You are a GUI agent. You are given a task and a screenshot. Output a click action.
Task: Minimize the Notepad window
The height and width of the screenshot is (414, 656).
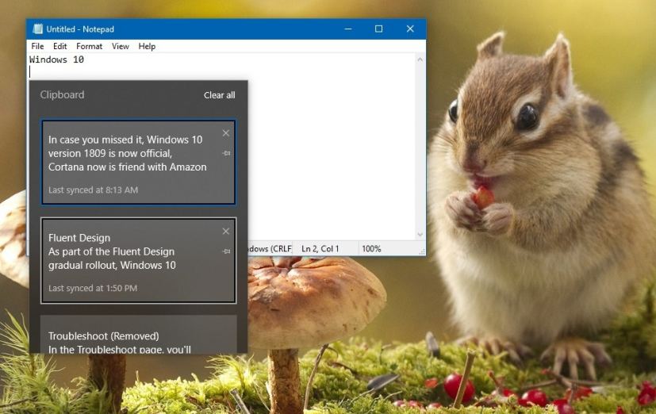pyautogui.click(x=349, y=29)
